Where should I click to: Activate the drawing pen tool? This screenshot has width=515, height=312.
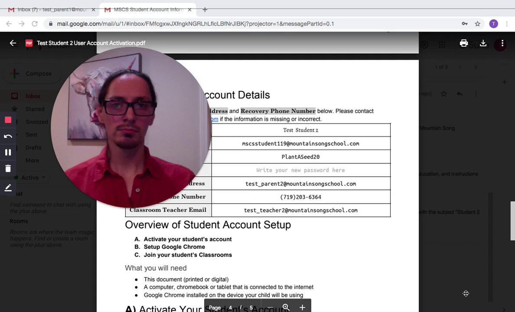[8, 188]
